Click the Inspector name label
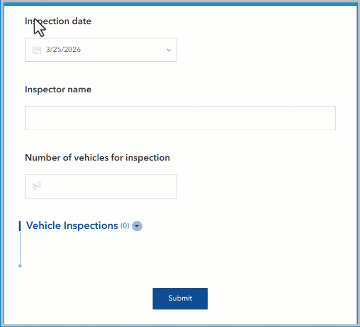 tap(58, 89)
